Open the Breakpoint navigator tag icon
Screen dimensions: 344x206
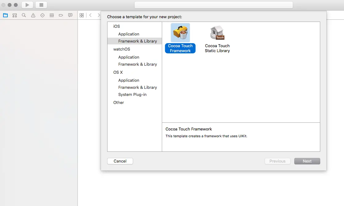(61, 15)
